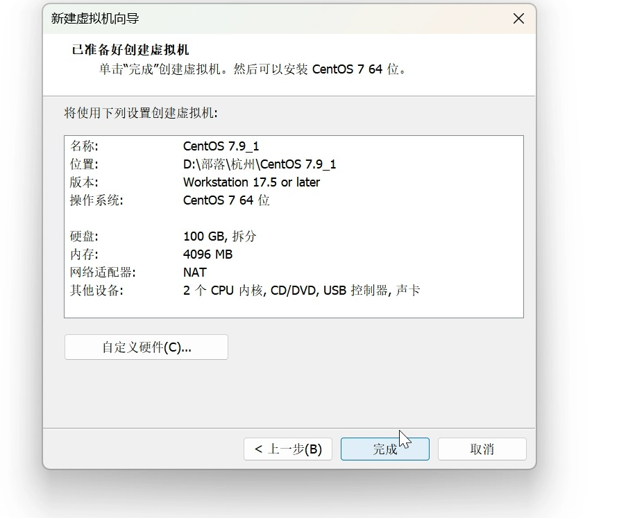Screen dimensions: 635x518
Task: Go back with 上一步(B) button
Action: [288, 449]
